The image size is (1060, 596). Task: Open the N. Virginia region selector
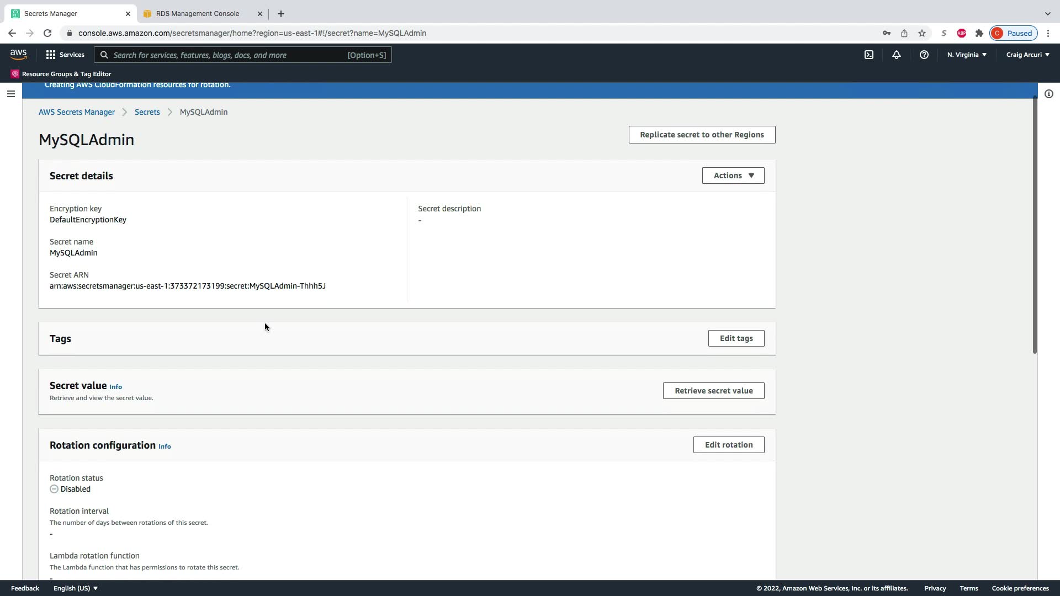(x=967, y=55)
